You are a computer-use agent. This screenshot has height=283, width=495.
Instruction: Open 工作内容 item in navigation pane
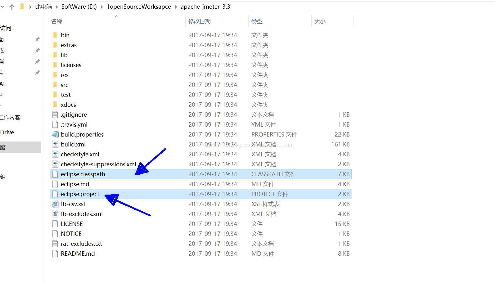pyautogui.click(x=10, y=117)
